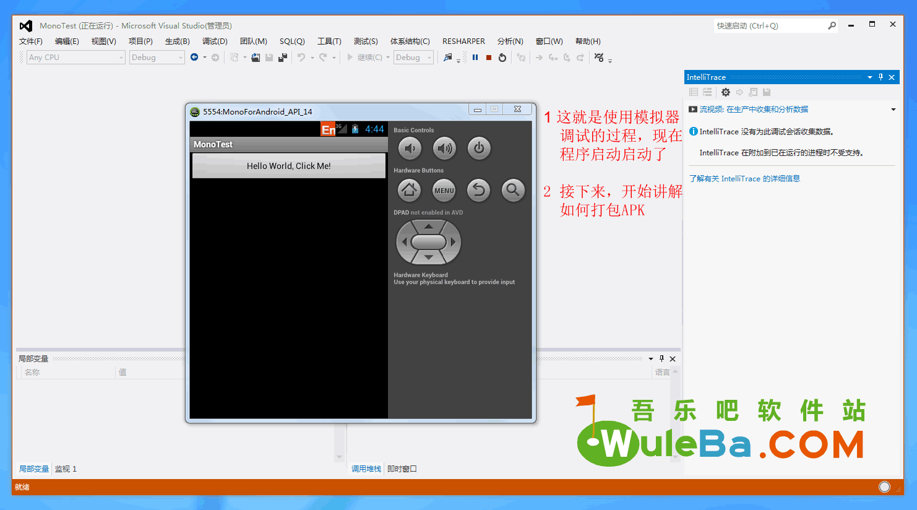
Task: Open the 生成(B) menu
Action: [178, 41]
